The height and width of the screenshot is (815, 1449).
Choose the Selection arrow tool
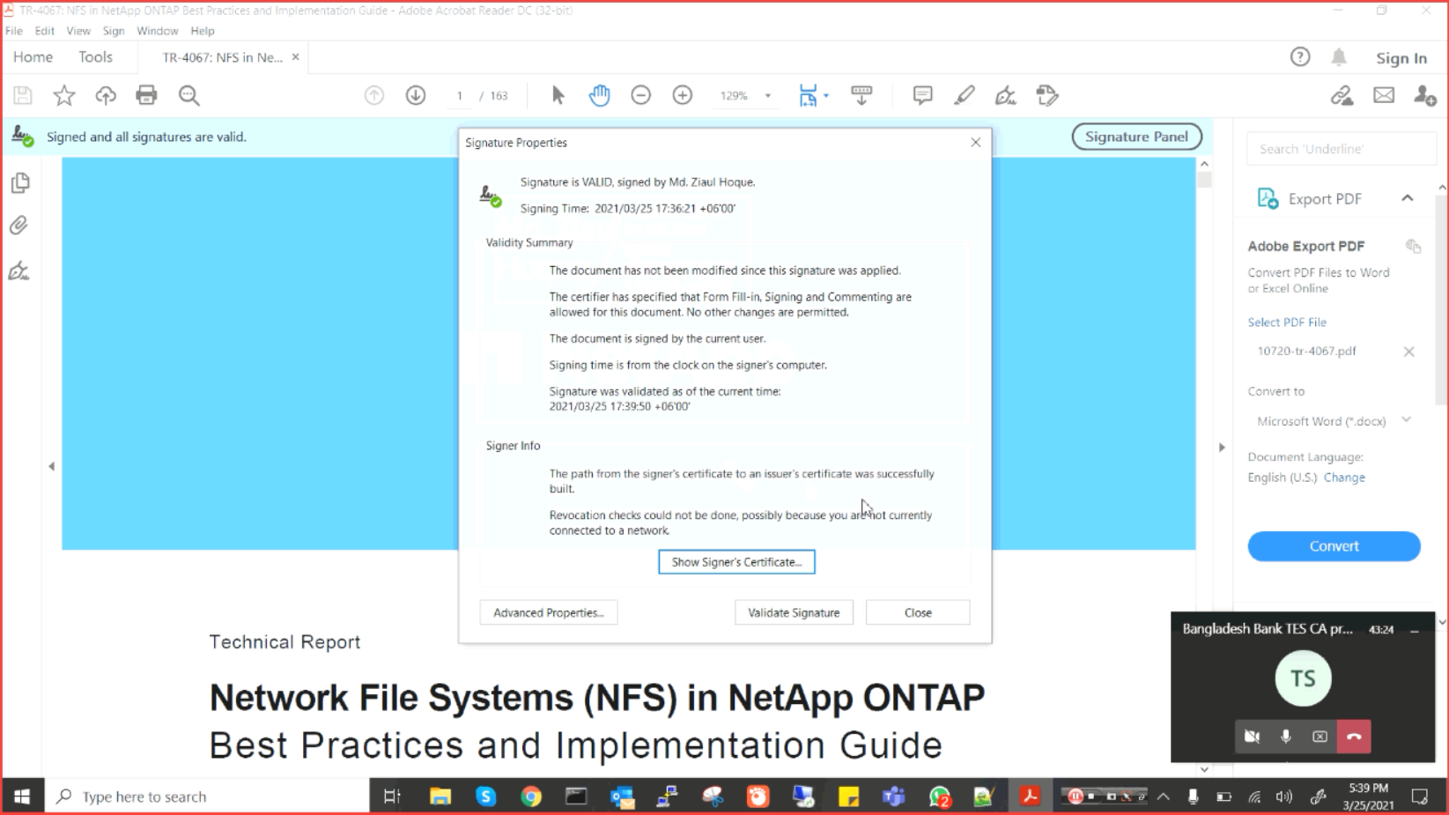point(558,95)
